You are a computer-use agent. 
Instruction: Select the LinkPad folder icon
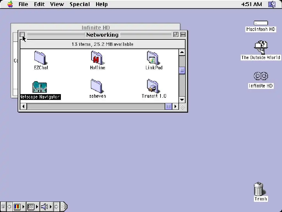pos(153,58)
